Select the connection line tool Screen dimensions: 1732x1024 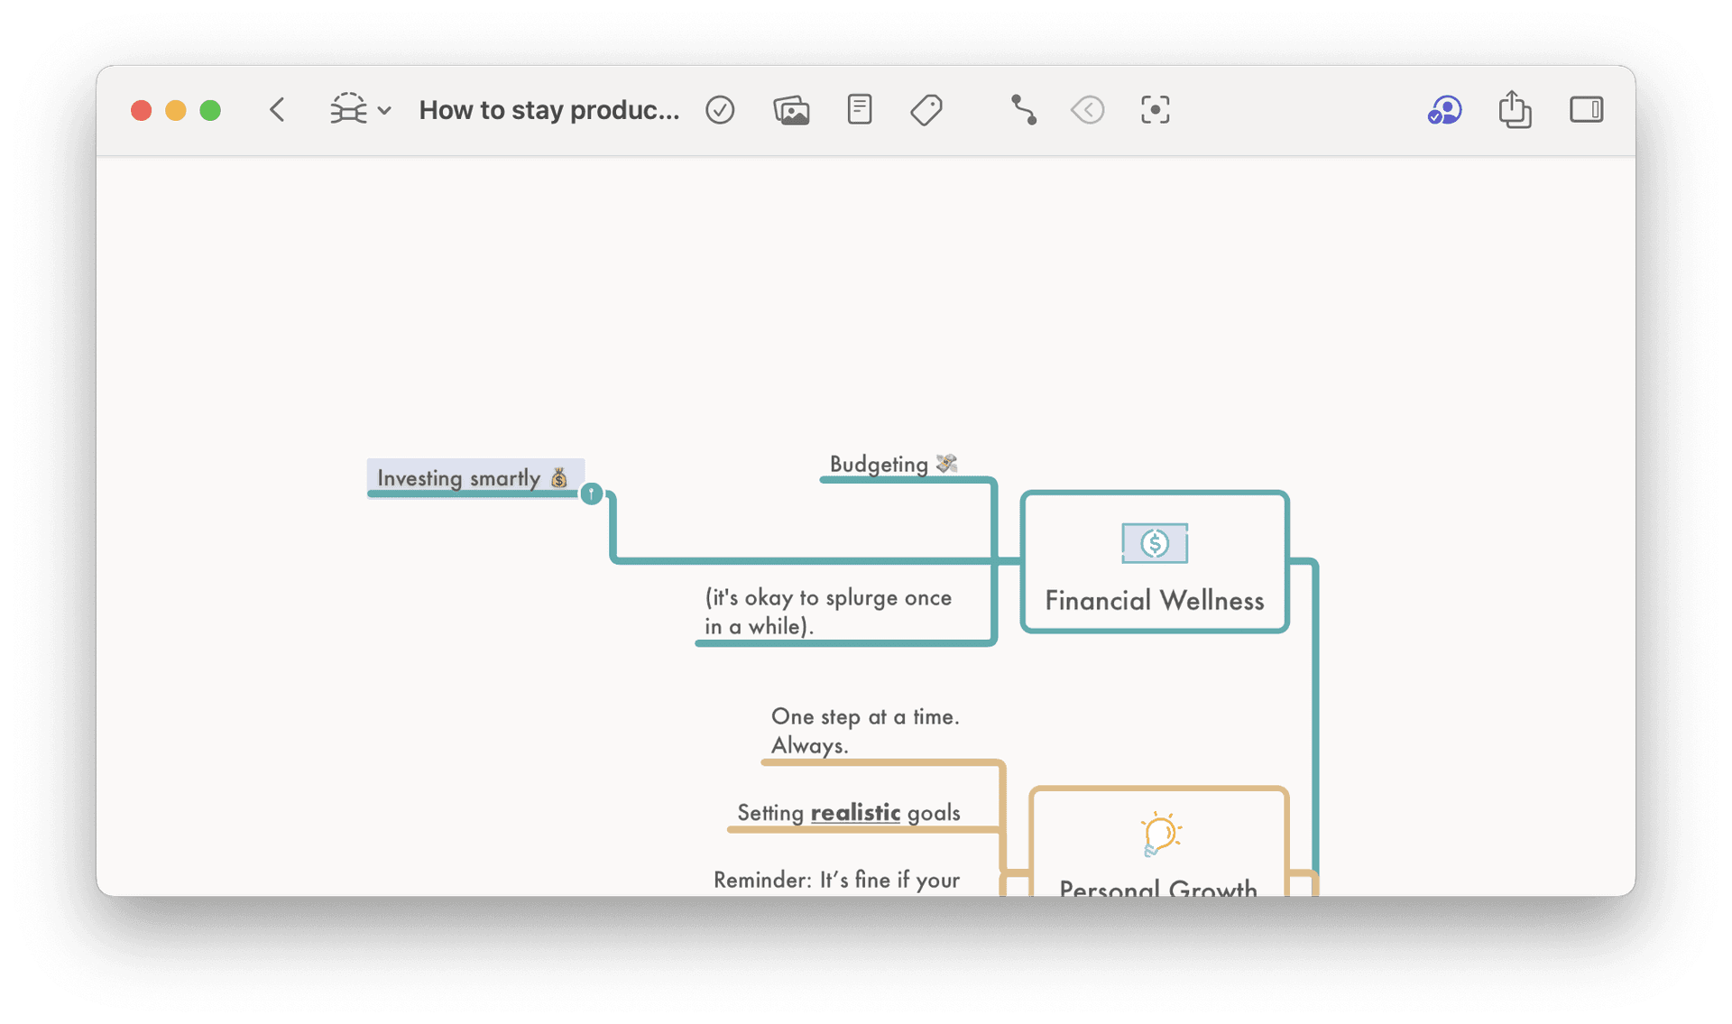tap(1023, 110)
